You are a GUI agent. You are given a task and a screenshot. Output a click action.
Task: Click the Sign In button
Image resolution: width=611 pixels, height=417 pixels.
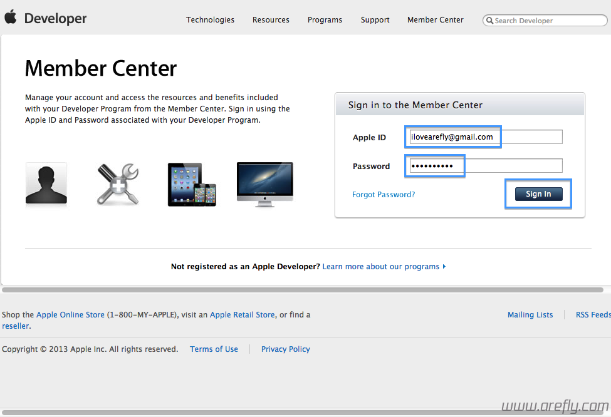click(x=538, y=194)
